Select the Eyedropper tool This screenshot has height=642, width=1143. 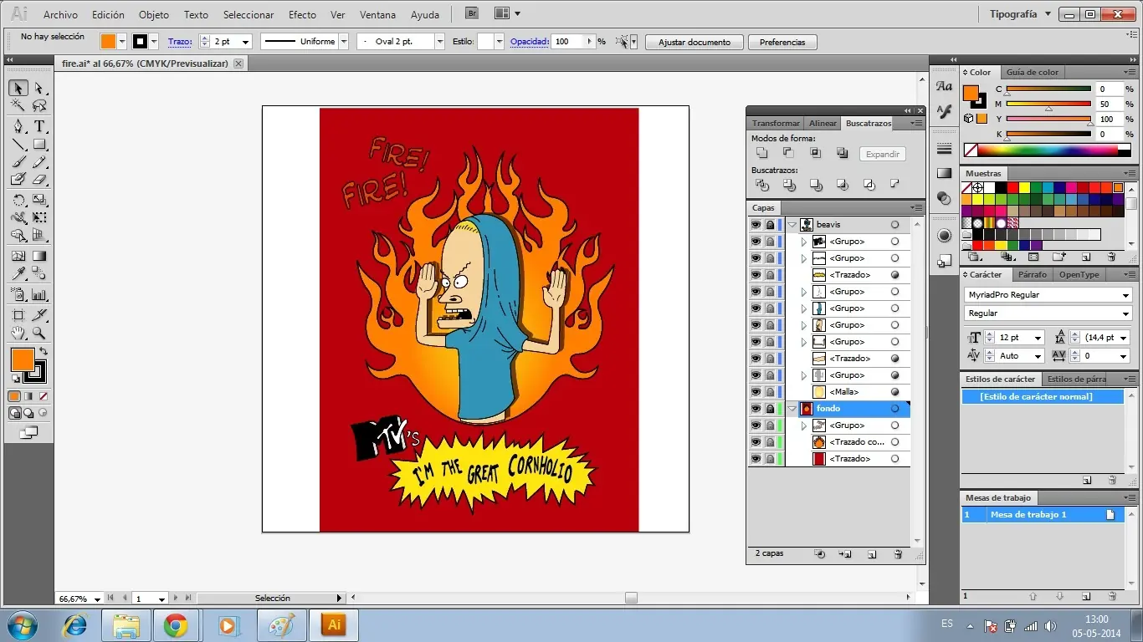pos(18,274)
